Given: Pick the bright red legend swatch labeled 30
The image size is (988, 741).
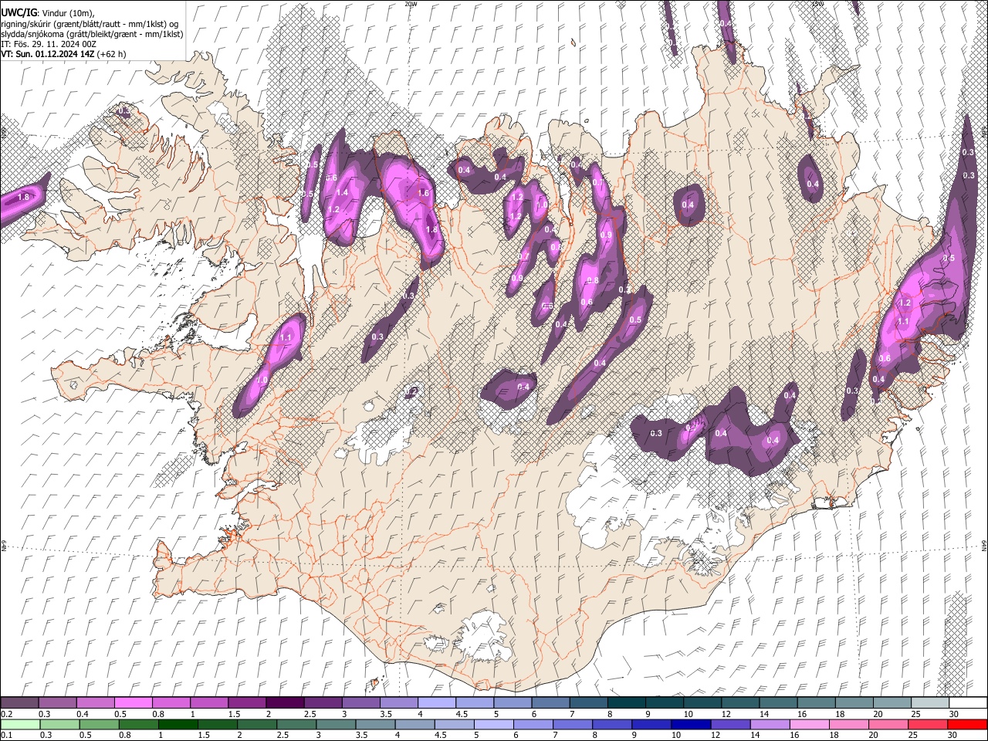Looking at the screenshot, I should 967,724.
